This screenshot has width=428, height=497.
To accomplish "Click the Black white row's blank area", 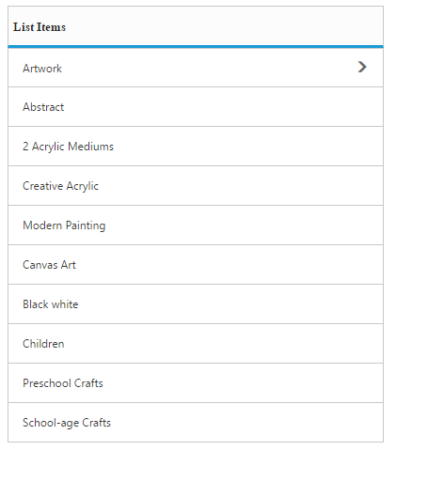I will [x=230, y=304].
